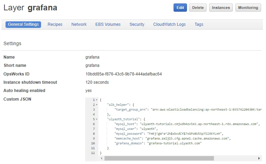
Task: Select the General Settings tab
Action: click(23, 24)
